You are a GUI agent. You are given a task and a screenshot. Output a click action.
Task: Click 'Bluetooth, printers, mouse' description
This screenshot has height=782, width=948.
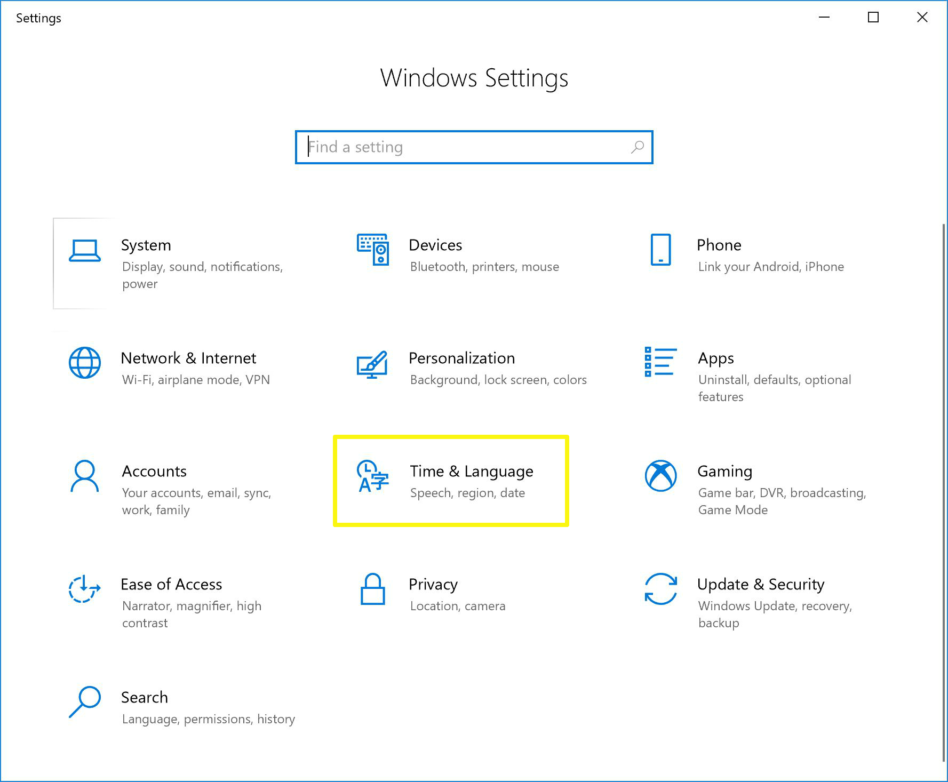click(x=484, y=267)
